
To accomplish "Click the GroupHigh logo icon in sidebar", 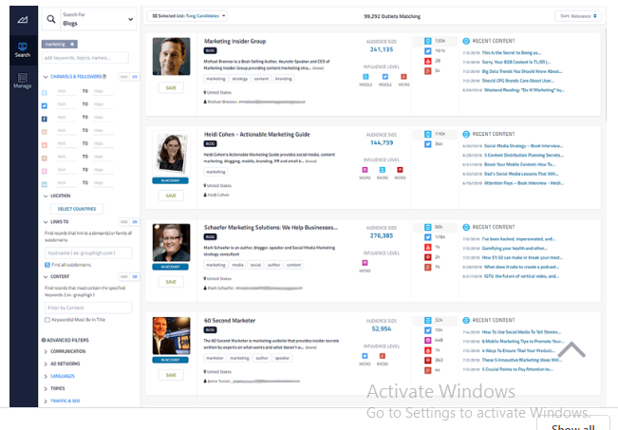I will pos(23,18).
